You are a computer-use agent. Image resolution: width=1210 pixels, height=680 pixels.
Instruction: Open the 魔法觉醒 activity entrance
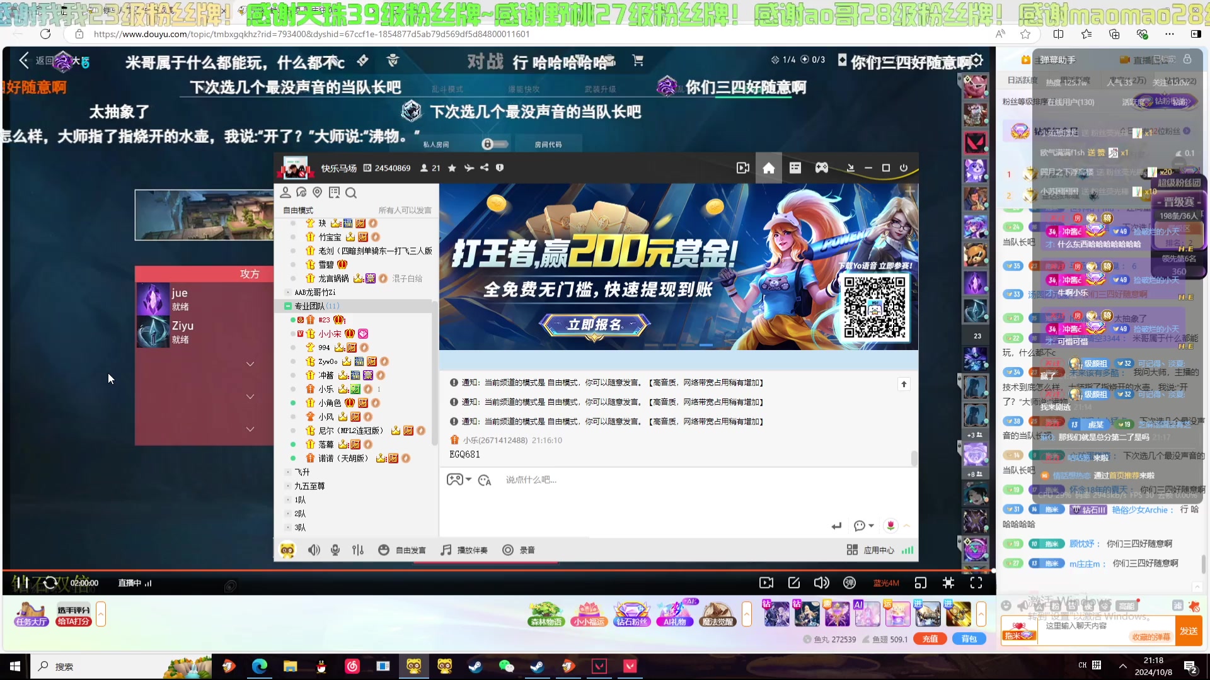717,614
